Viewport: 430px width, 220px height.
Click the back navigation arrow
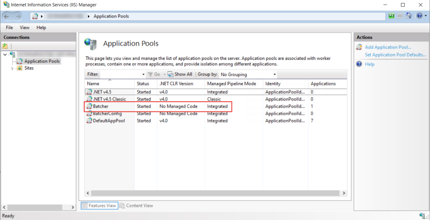7,16
